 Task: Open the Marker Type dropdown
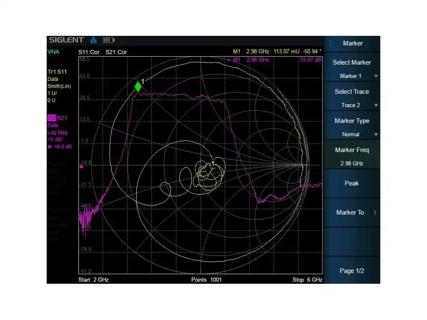click(352, 127)
